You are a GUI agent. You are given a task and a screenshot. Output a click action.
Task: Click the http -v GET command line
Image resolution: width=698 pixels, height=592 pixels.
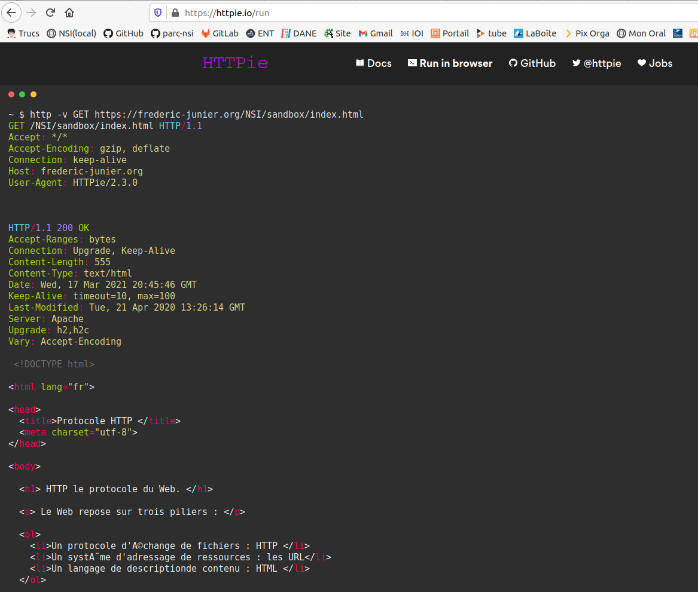click(185, 115)
